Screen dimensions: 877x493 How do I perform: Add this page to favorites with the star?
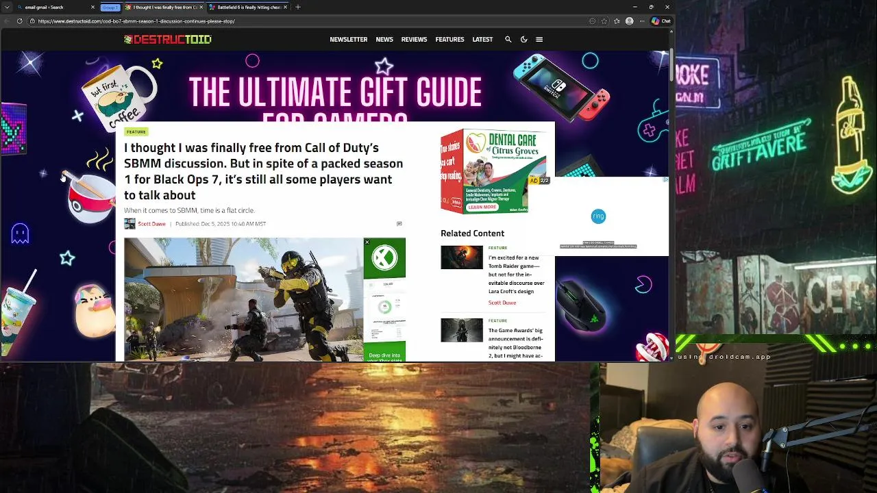(x=604, y=21)
